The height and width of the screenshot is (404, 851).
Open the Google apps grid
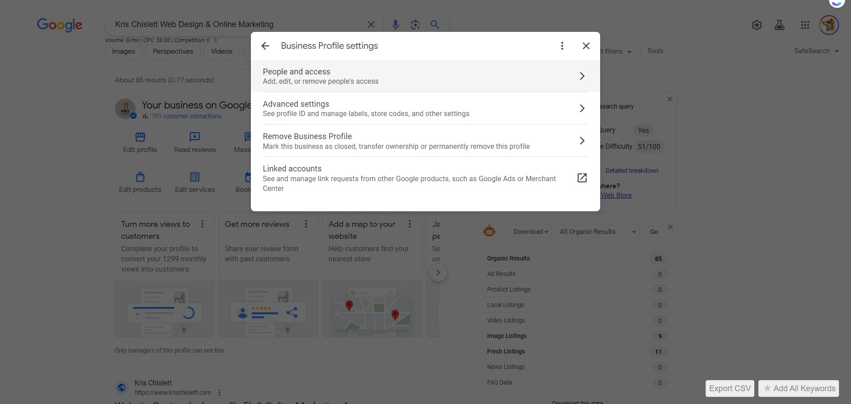(x=805, y=25)
